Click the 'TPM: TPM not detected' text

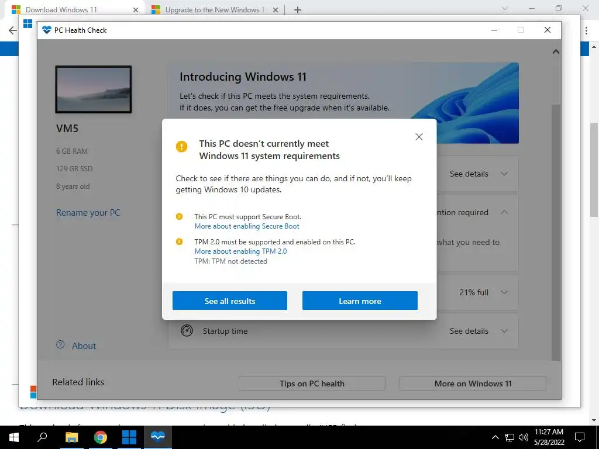tap(230, 261)
